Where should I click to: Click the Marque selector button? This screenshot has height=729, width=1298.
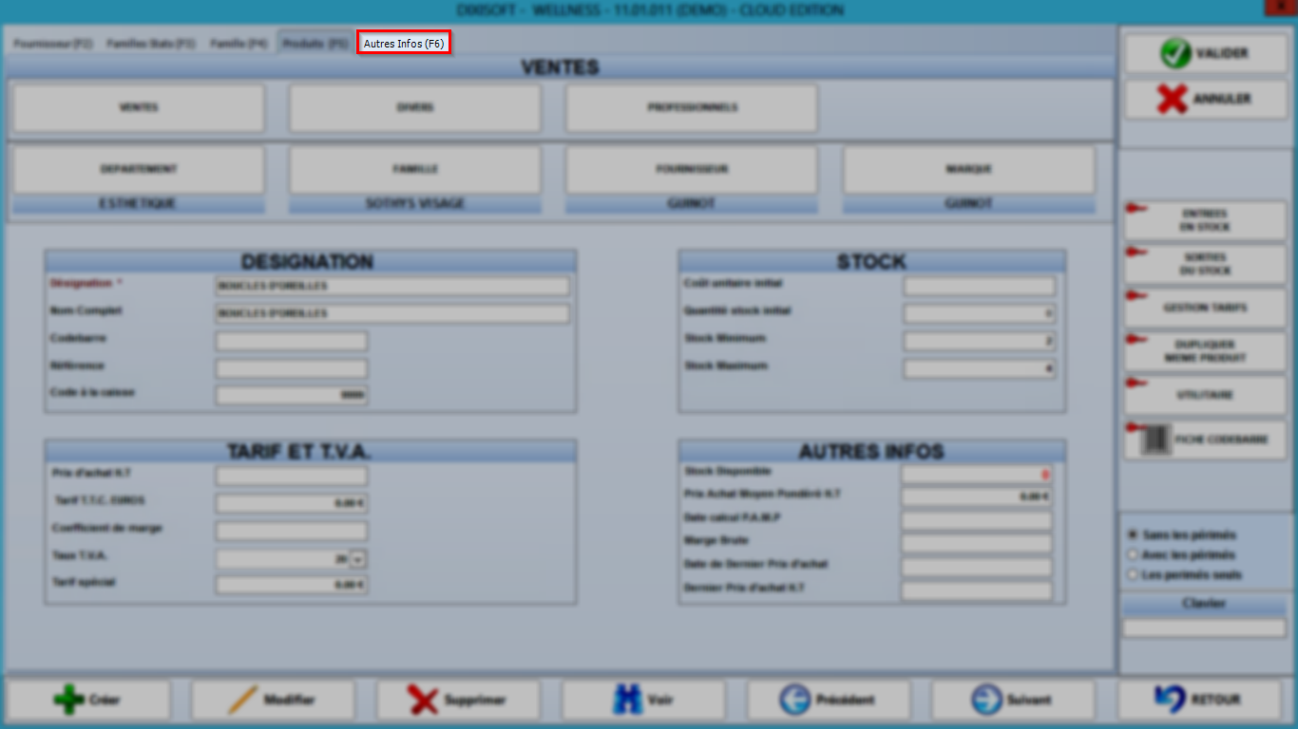click(x=968, y=170)
